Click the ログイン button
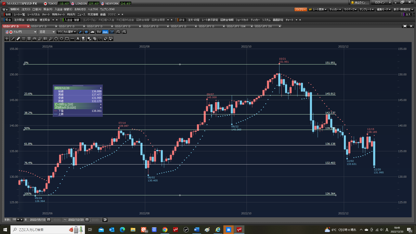 [x=380, y=3]
